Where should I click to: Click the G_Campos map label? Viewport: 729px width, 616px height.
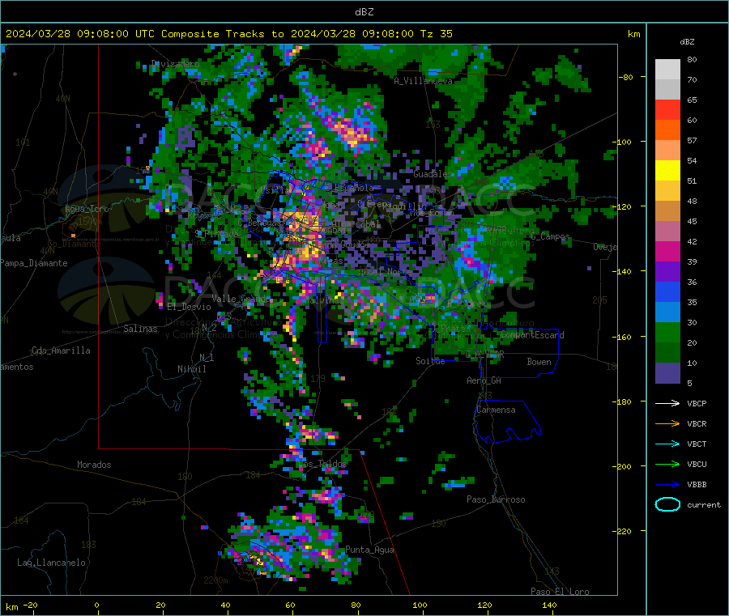pyautogui.click(x=550, y=237)
